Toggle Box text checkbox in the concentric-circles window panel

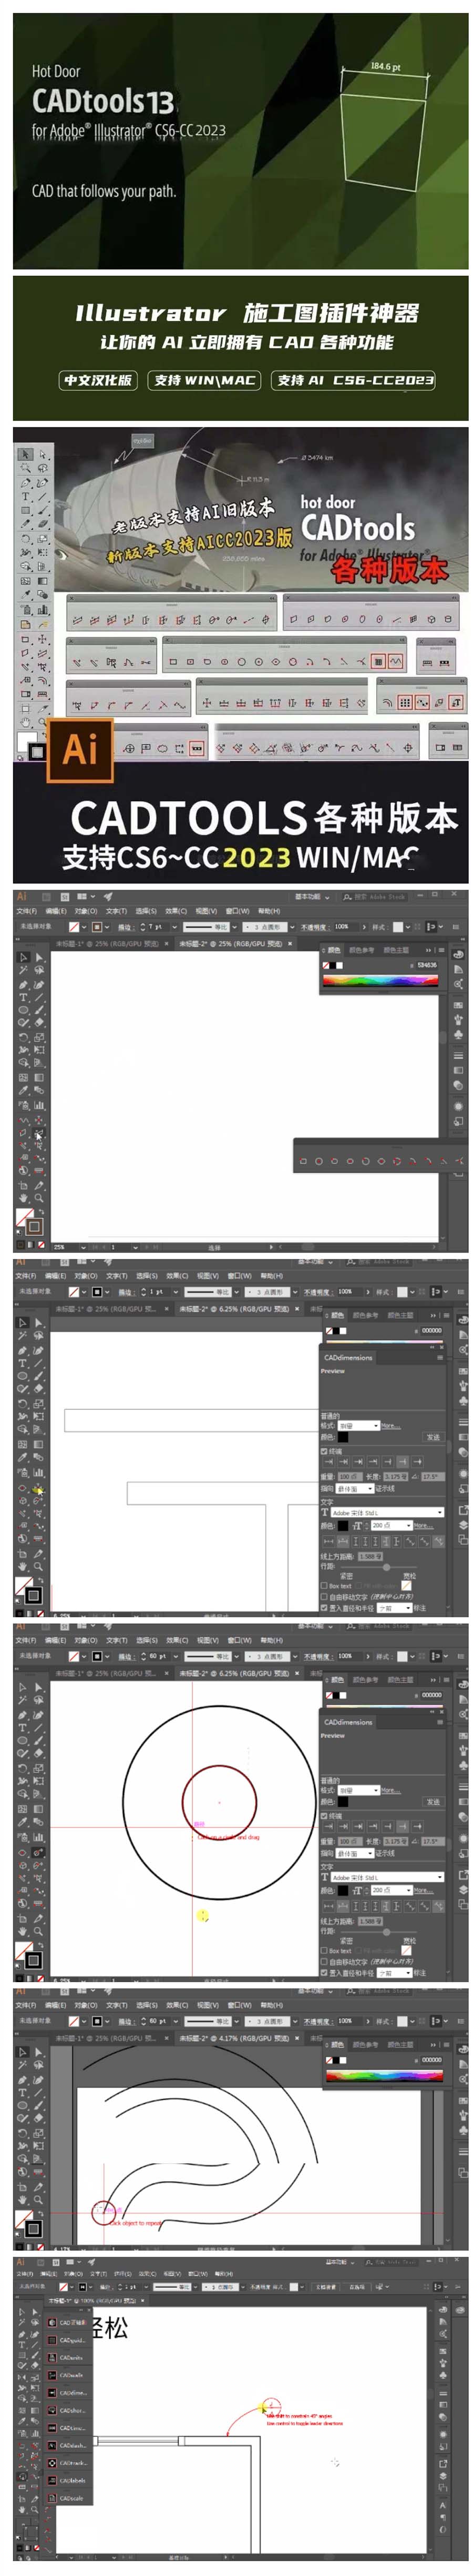[x=323, y=1950]
